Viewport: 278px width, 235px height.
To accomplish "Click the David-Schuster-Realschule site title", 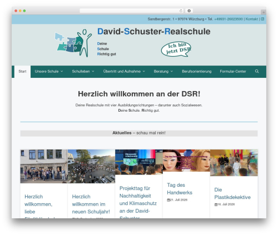I will (154, 32).
